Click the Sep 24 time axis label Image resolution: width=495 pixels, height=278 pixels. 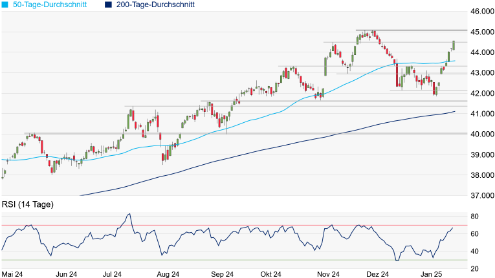pyautogui.click(x=222, y=274)
